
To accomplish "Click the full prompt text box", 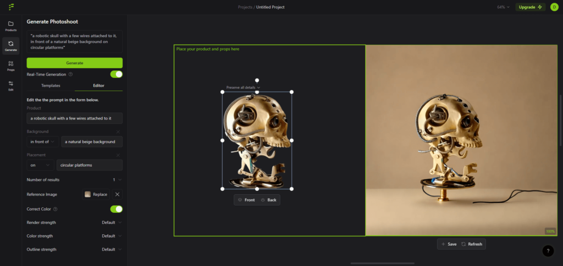I will (x=75, y=42).
